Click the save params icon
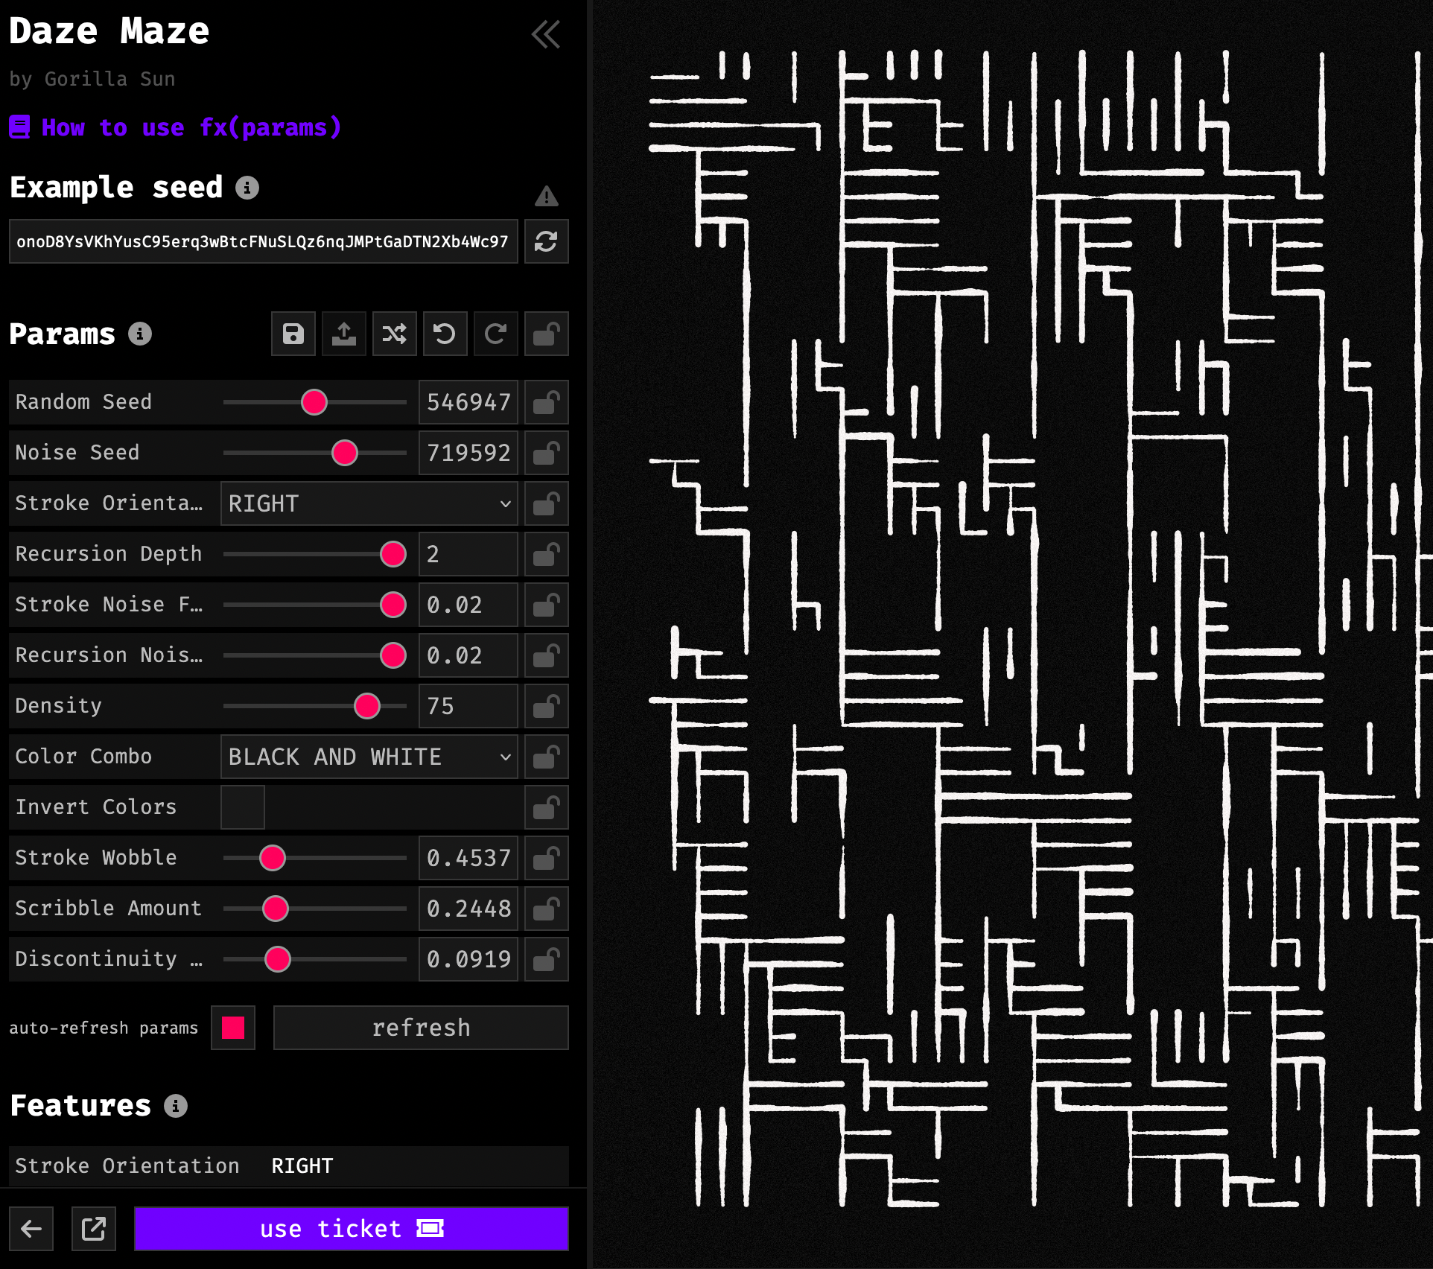This screenshot has height=1269, width=1433. [293, 334]
